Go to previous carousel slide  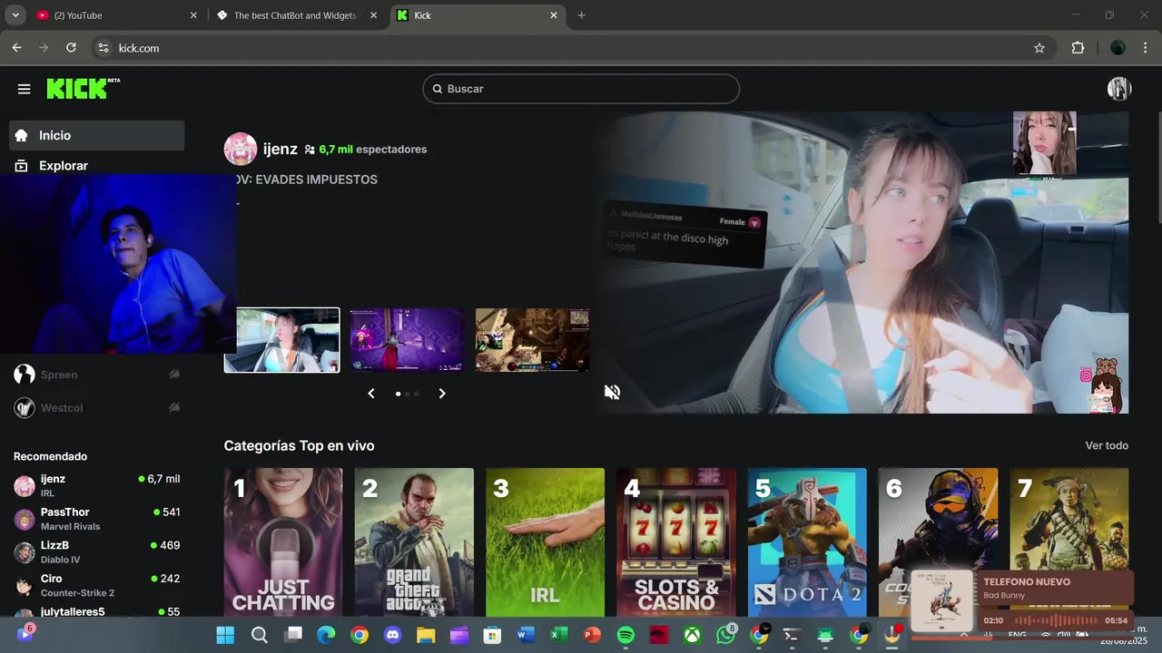(x=371, y=394)
